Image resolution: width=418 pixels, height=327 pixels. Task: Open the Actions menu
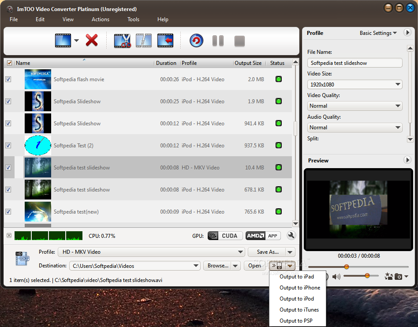coord(101,19)
